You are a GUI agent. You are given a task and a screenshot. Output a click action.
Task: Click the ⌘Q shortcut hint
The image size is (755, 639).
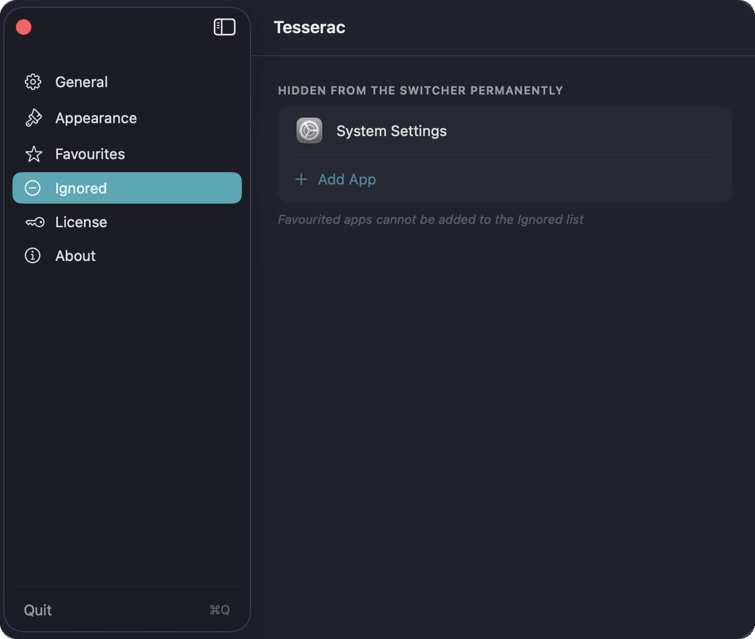pyautogui.click(x=219, y=610)
